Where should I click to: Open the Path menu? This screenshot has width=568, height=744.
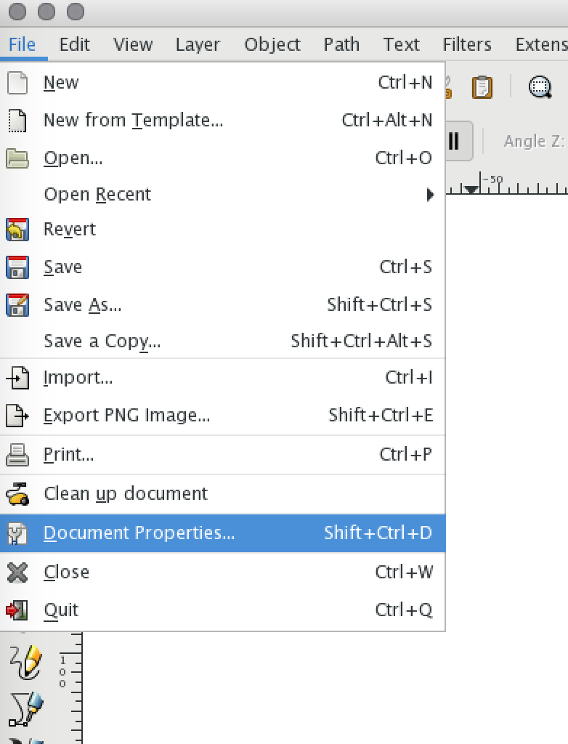(341, 44)
